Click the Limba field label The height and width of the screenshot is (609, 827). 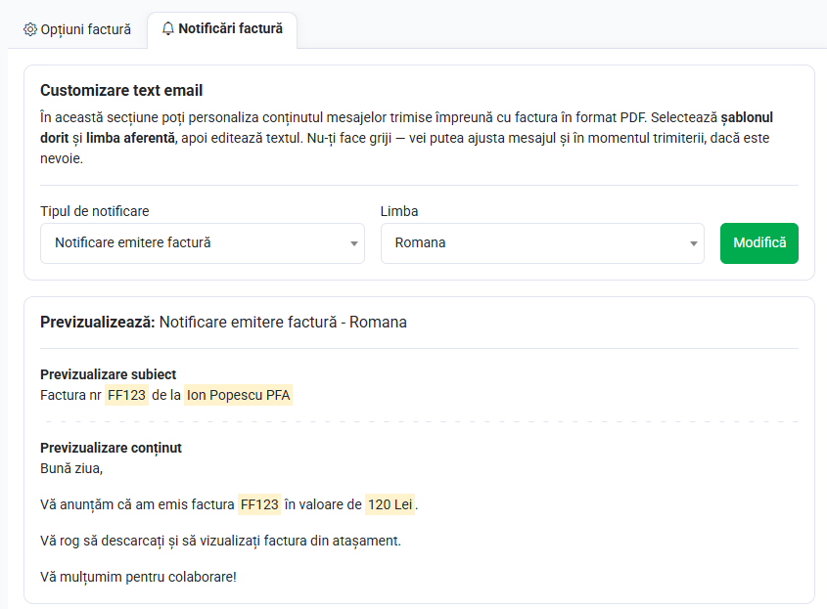(399, 211)
